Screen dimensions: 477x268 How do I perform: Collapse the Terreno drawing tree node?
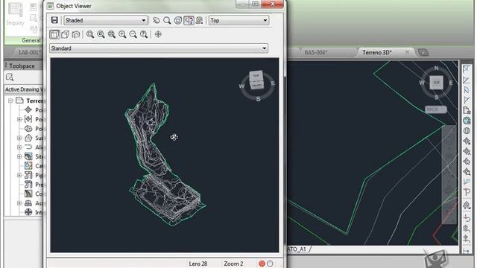[10, 100]
